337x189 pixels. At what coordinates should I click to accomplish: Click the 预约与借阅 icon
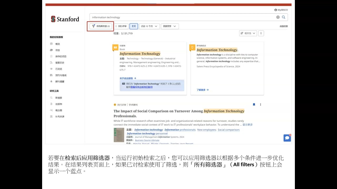[51, 75]
